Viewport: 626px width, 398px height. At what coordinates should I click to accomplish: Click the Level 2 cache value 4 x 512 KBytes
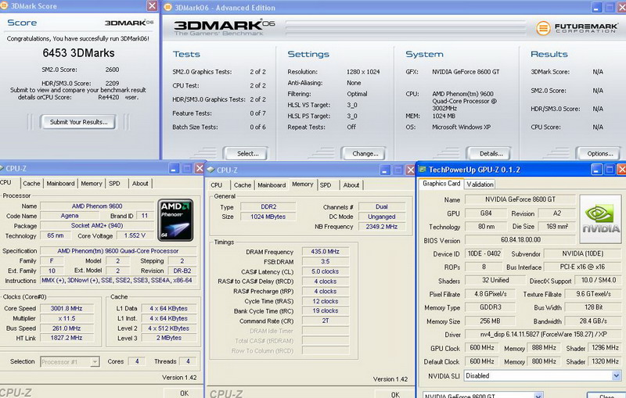click(x=168, y=328)
